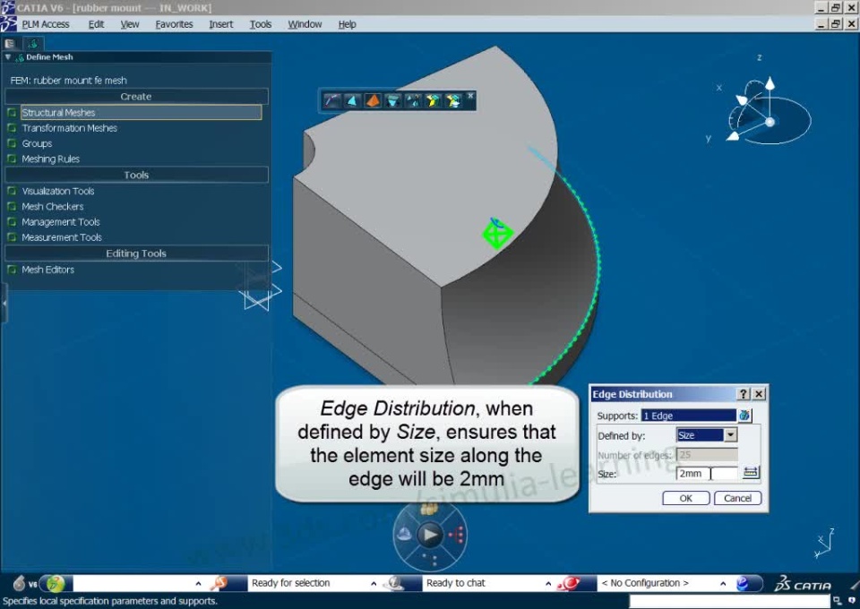Screen dimensions: 860x609
Task: Select the orange tetrahedron mesh icon
Action: (x=373, y=101)
